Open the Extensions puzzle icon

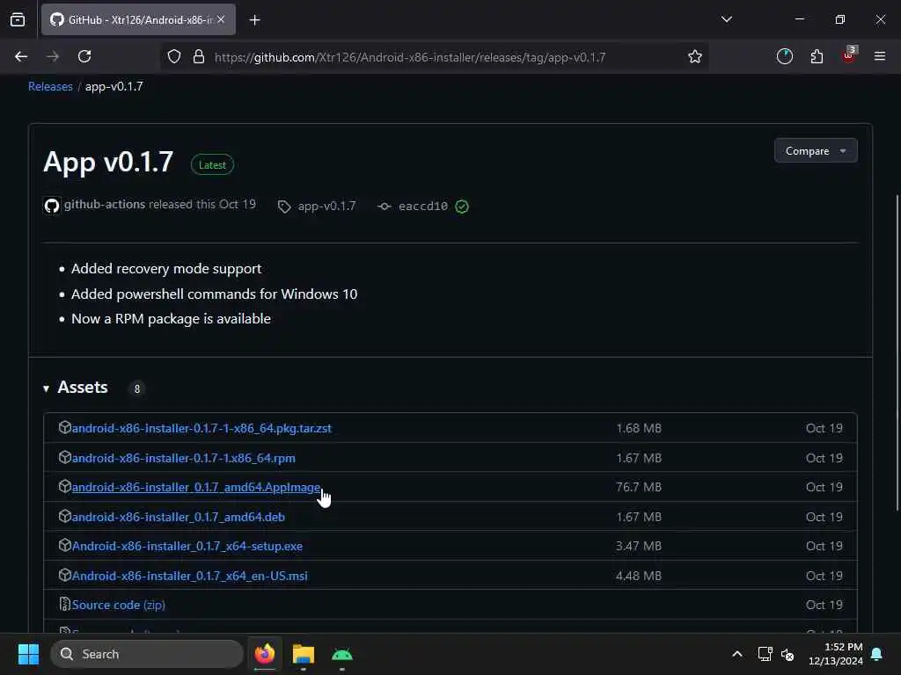tap(817, 56)
